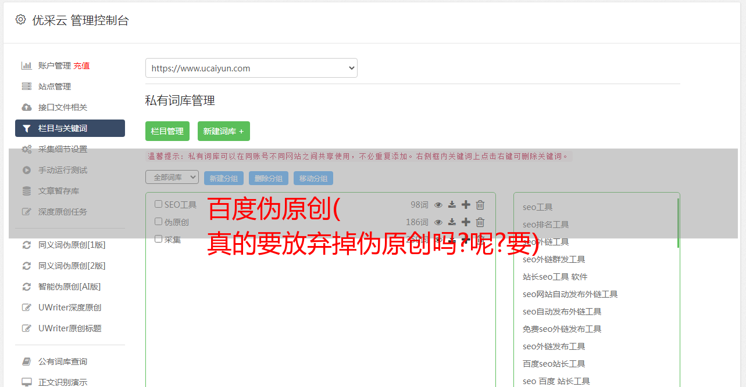Click the edit icon for 深度原创任务
This screenshot has width=746, height=387.
pos(27,212)
